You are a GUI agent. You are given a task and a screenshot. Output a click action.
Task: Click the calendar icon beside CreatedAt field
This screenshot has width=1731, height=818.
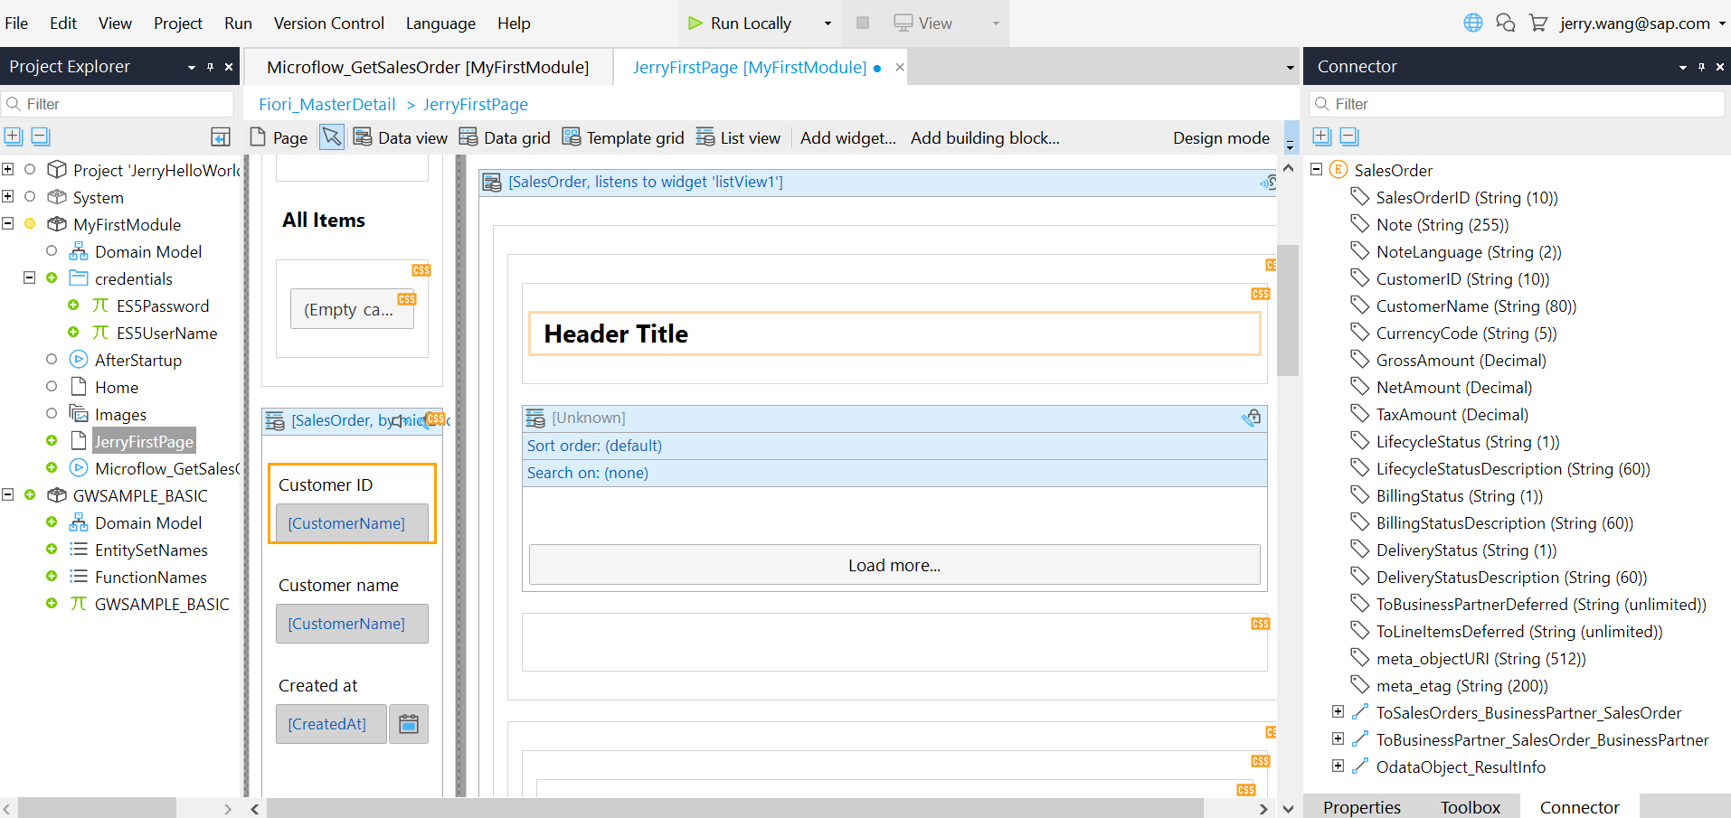click(x=409, y=724)
